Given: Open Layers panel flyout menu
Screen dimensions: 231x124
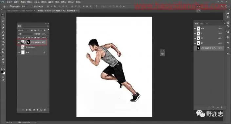Looking at the screenshot, I should click(x=48, y=26).
